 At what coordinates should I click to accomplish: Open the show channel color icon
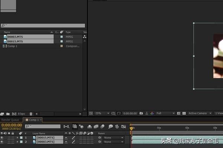tap(152, 113)
